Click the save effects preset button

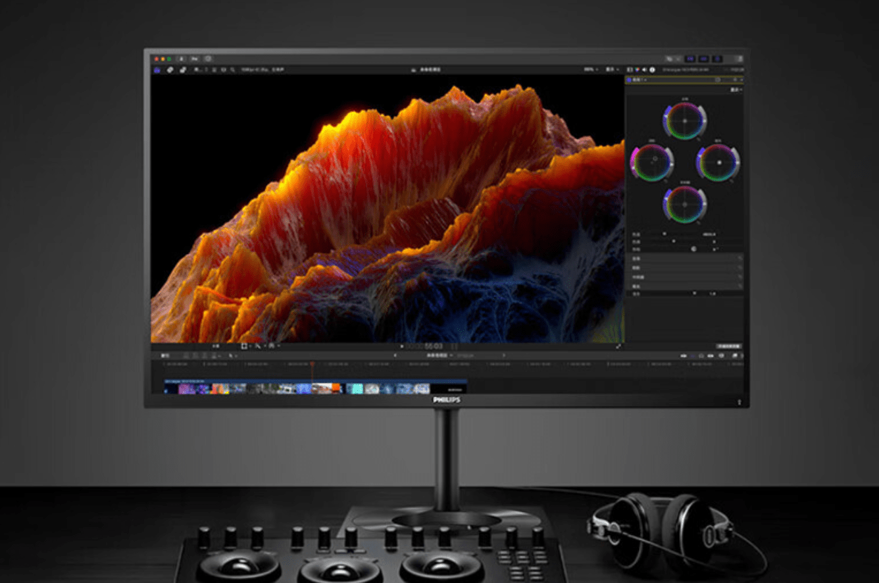tap(728, 345)
